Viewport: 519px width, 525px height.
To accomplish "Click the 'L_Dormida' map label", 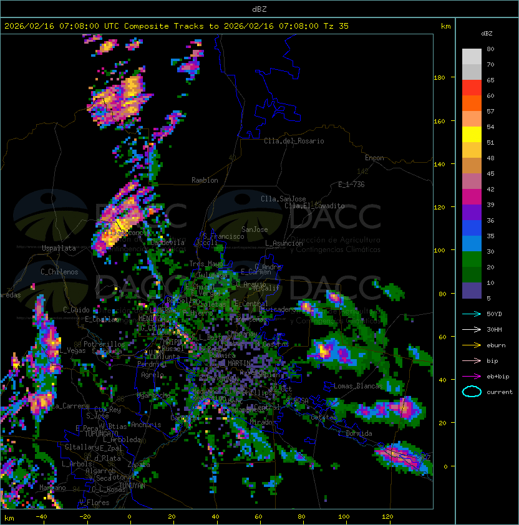I will [x=355, y=433].
